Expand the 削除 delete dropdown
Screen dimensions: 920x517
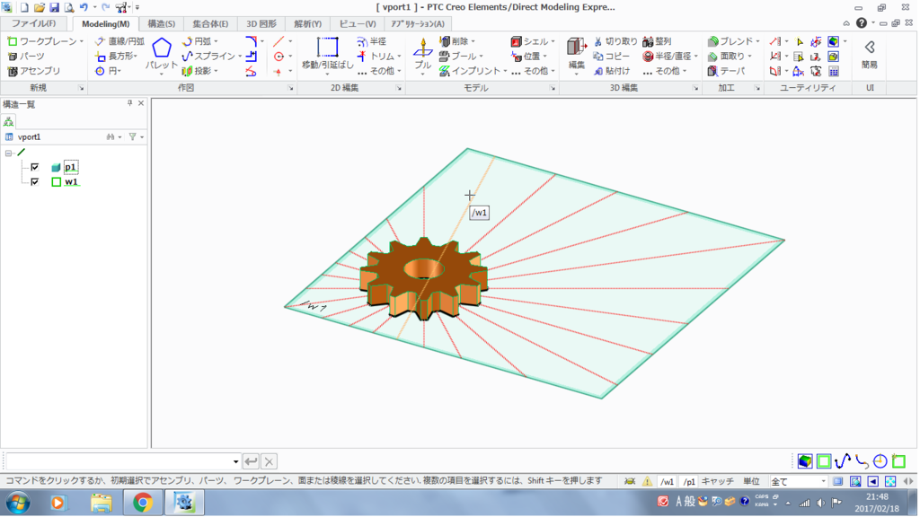[x=473, y=41]
